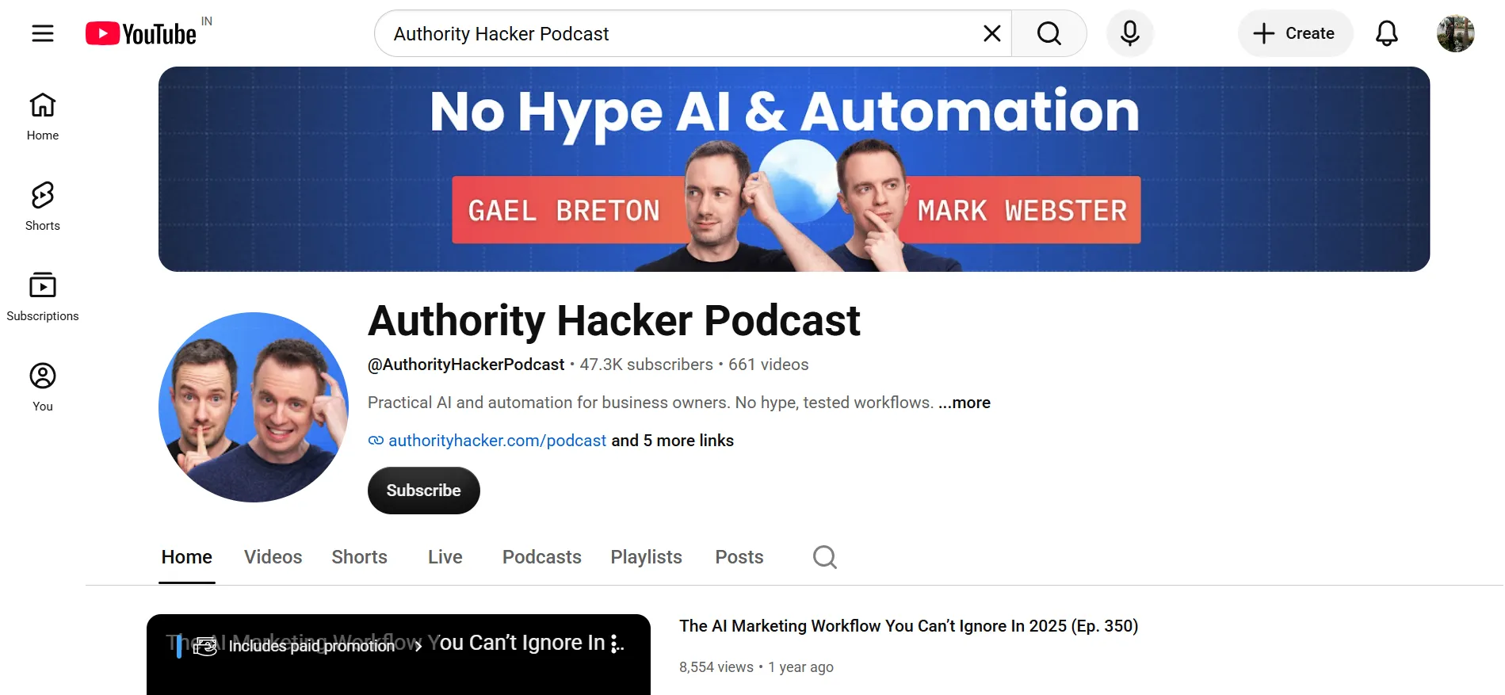The height and width of the screenshot is (695, 1505).
Task: Search within the channel using magnifier
Action: click(825, 557)
